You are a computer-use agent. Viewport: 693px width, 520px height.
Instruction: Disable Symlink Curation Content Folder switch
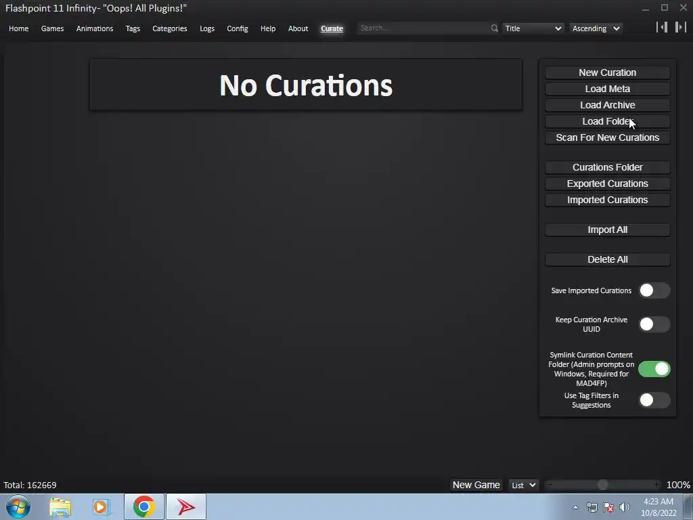tap(654, 369)
